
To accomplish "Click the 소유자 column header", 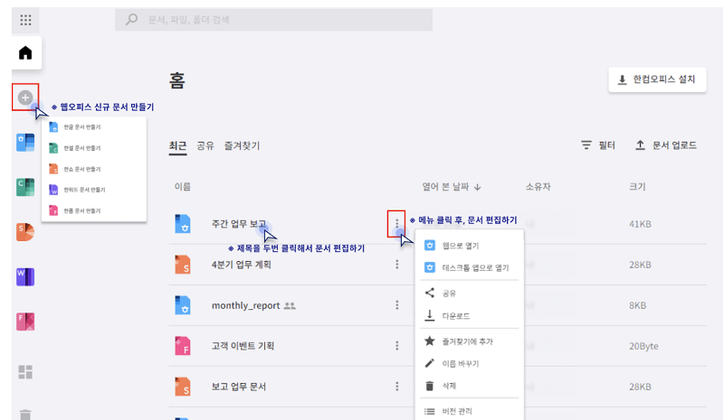I will pos(538,186).
